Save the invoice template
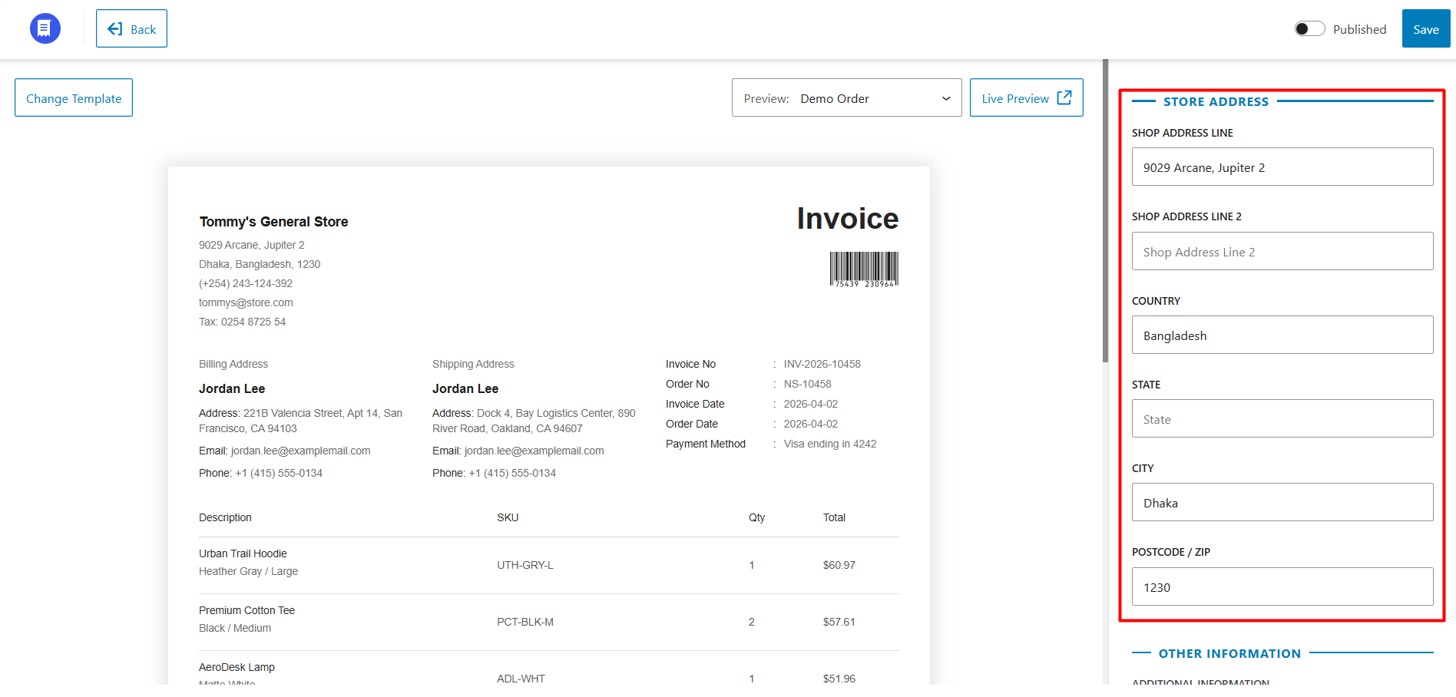Screen dimensions: 1456x697 pos(1425,28)
